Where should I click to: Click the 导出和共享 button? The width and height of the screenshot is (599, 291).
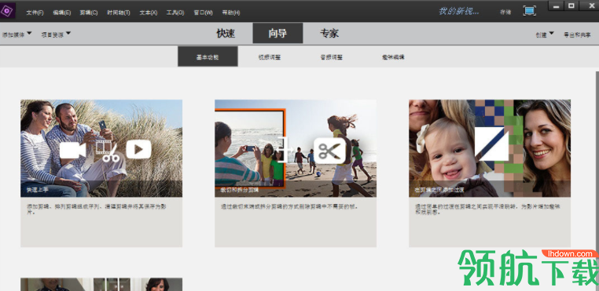point(577,35)
